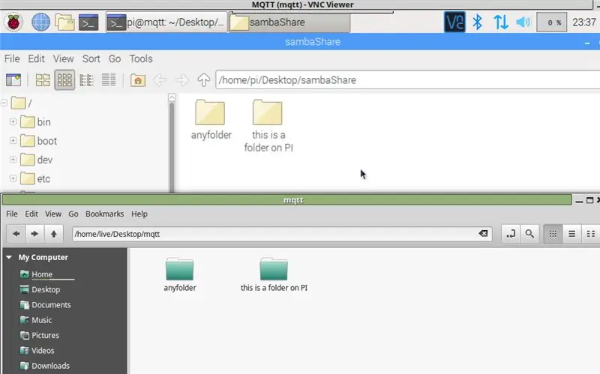Collapse the My Computer sidebar section

coord(9,257)
